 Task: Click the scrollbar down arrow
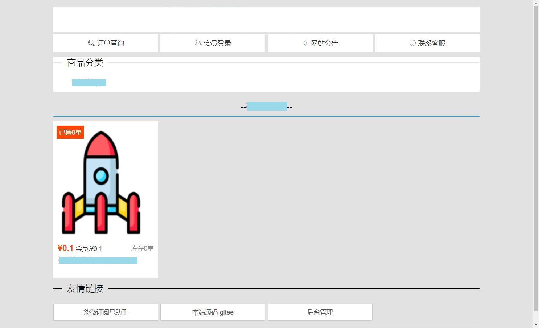(x=536, y=324)
